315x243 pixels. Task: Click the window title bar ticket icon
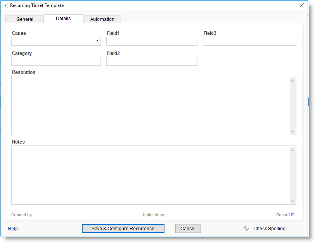[x=5, y=5]
